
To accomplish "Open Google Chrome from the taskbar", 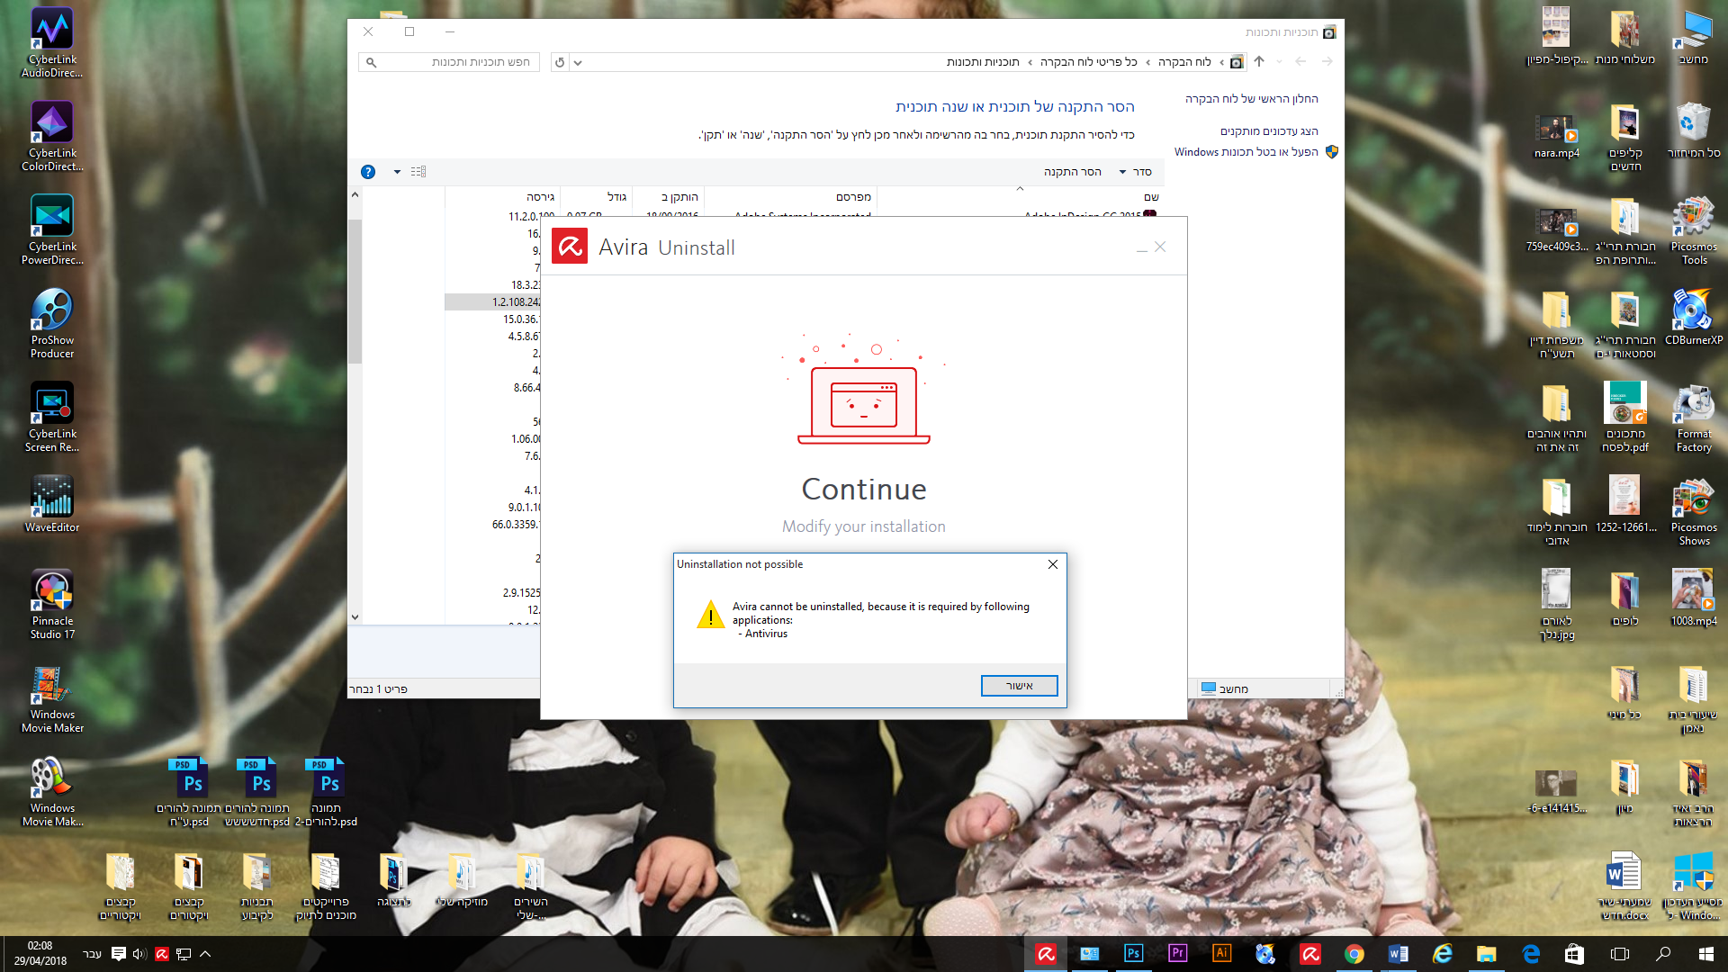I will pyautogui.click(x=1354, y=954).
